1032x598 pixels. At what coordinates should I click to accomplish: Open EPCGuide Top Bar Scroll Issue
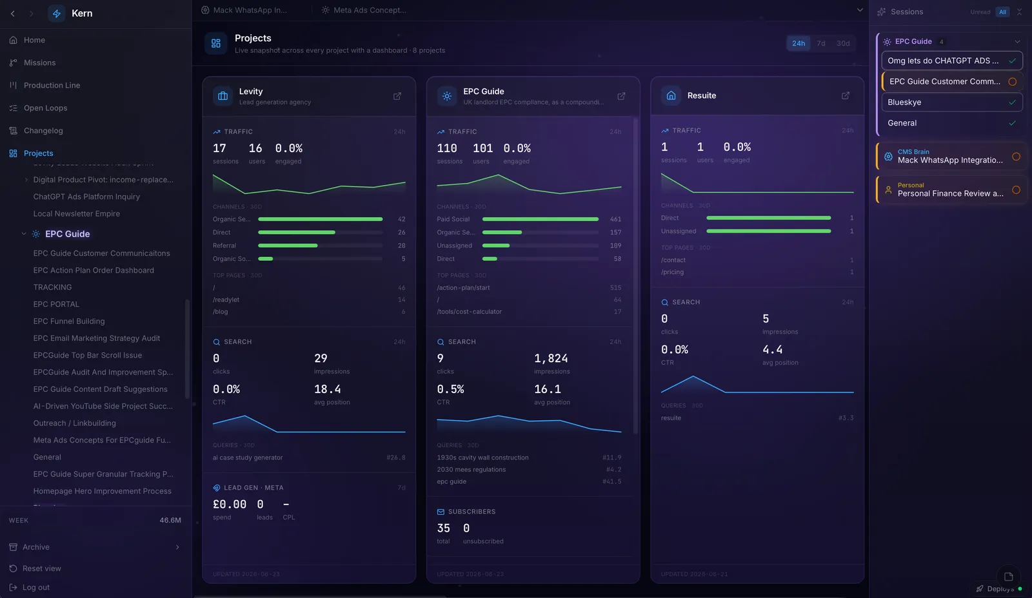coord(88,355)
